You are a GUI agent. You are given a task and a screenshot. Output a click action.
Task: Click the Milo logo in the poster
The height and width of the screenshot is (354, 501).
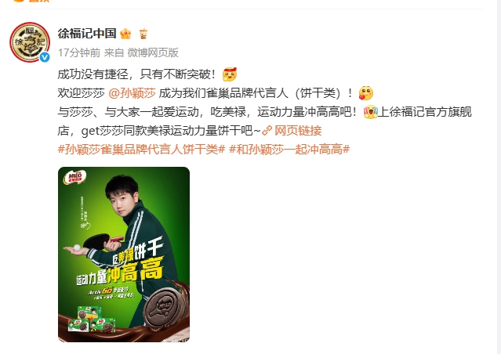click(74, 178)
